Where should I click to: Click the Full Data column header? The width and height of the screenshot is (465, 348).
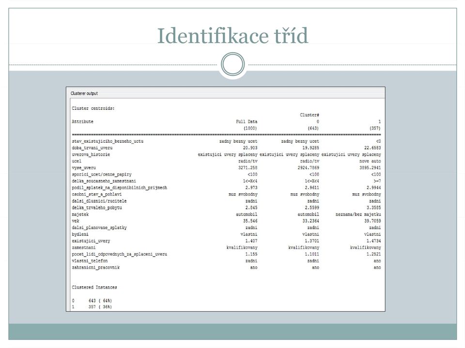(247, 122)
